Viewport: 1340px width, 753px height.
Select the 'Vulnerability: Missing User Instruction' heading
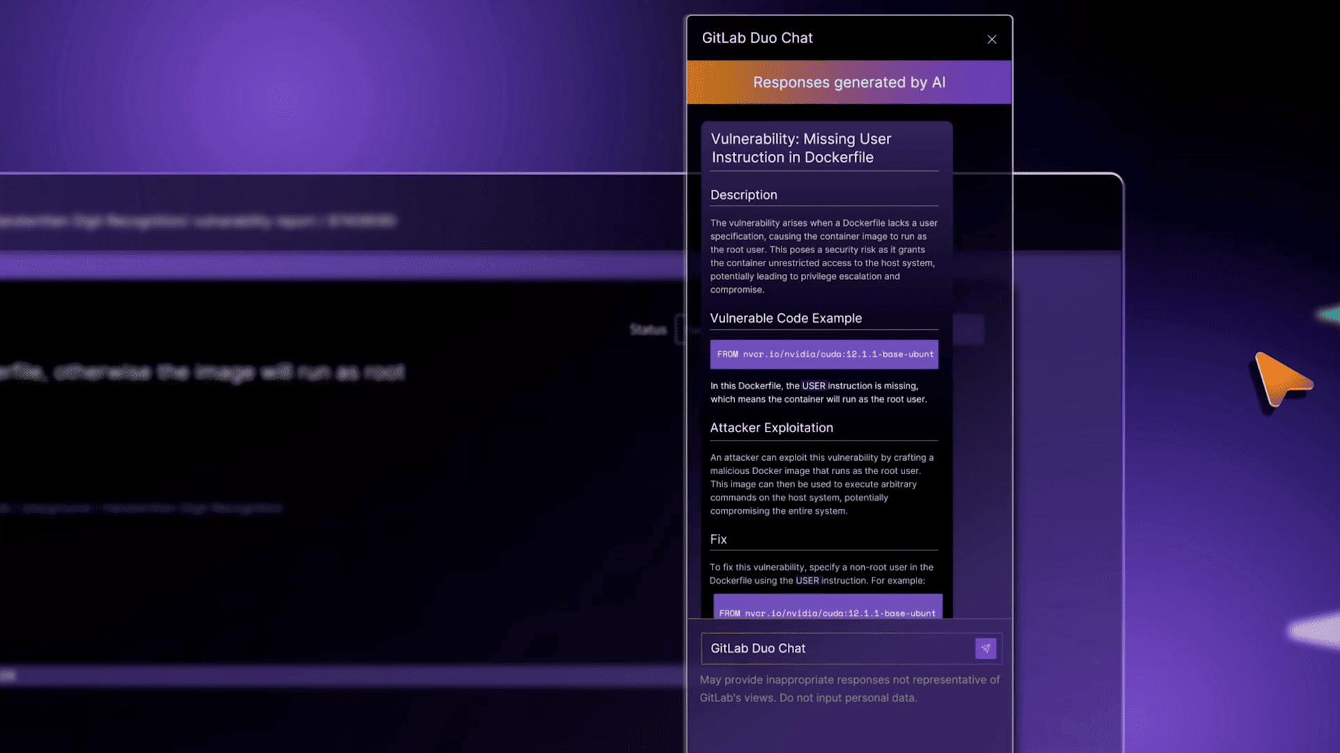801,148
